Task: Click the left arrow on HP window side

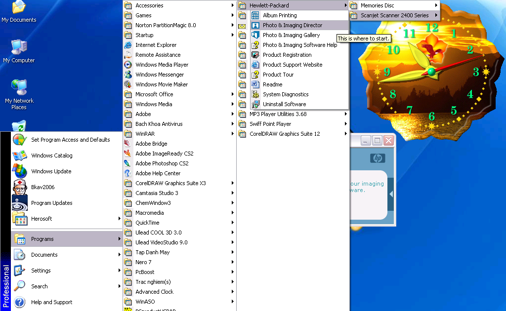Action: 391,194
